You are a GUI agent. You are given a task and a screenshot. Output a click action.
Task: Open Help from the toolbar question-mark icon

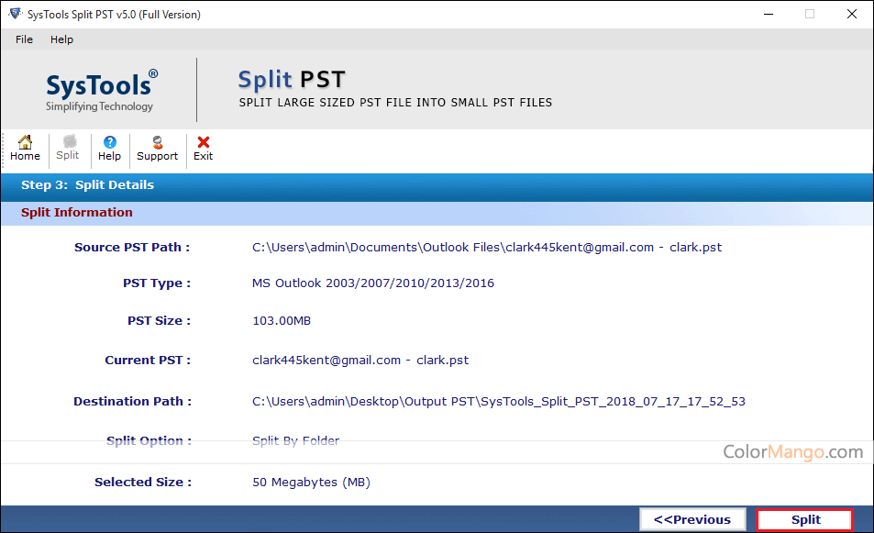point(109,148)
